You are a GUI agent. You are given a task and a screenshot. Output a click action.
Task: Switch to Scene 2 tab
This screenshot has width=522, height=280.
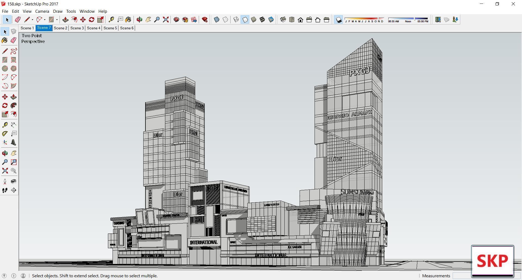(60, 28)
